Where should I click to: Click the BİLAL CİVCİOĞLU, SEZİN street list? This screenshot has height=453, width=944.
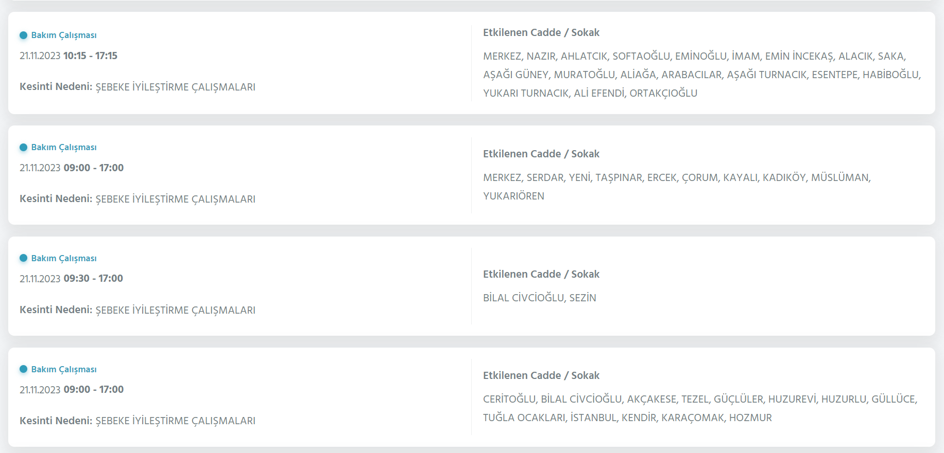click(539, 298)
